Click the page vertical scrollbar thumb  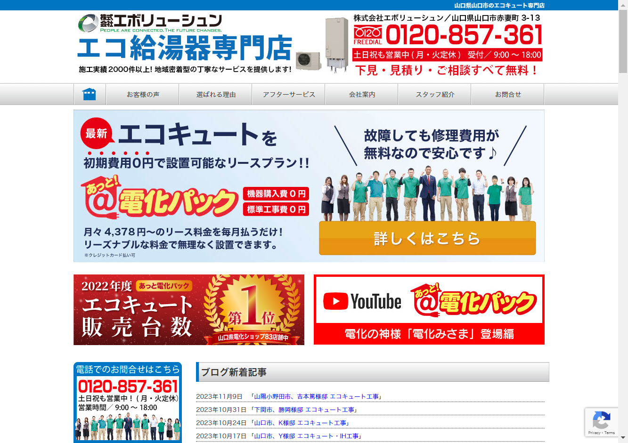[623, 41]
